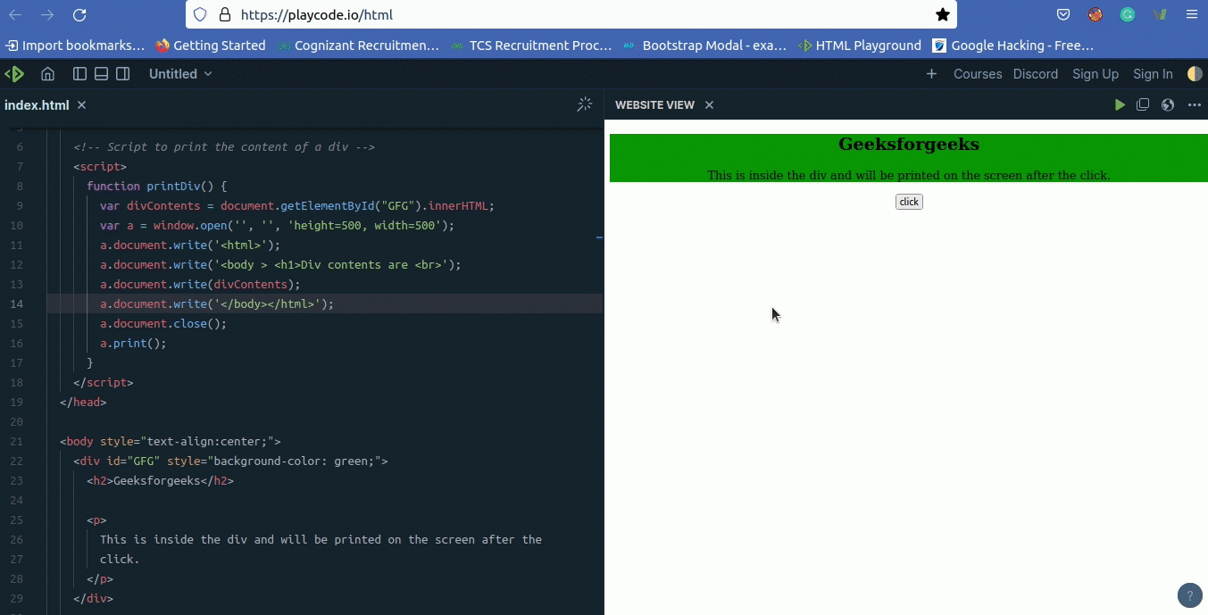The height and width of the screenshot is (615, 1208).
Task: Run the code with the green play icon
Action: (1120, 104)
